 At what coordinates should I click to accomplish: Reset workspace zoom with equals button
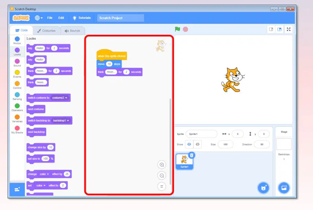click(x=162, y=187)
